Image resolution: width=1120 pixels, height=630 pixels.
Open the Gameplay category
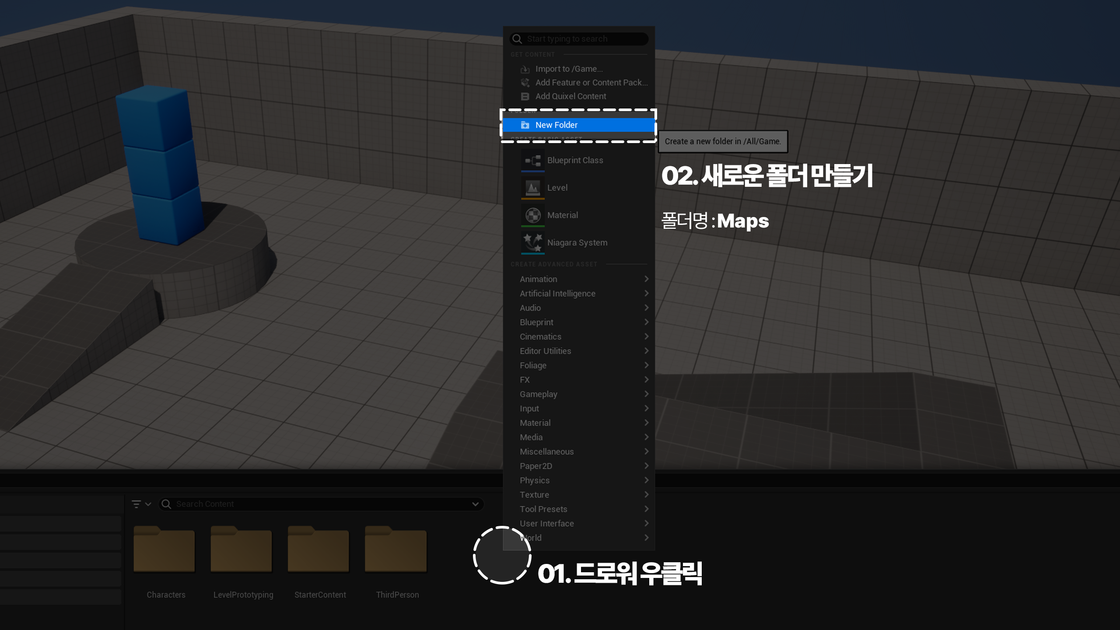point(578,394)
